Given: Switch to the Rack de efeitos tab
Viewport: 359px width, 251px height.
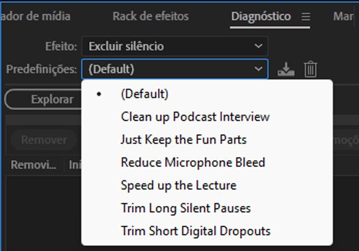Looking at the screenshot, I should 151,16.
